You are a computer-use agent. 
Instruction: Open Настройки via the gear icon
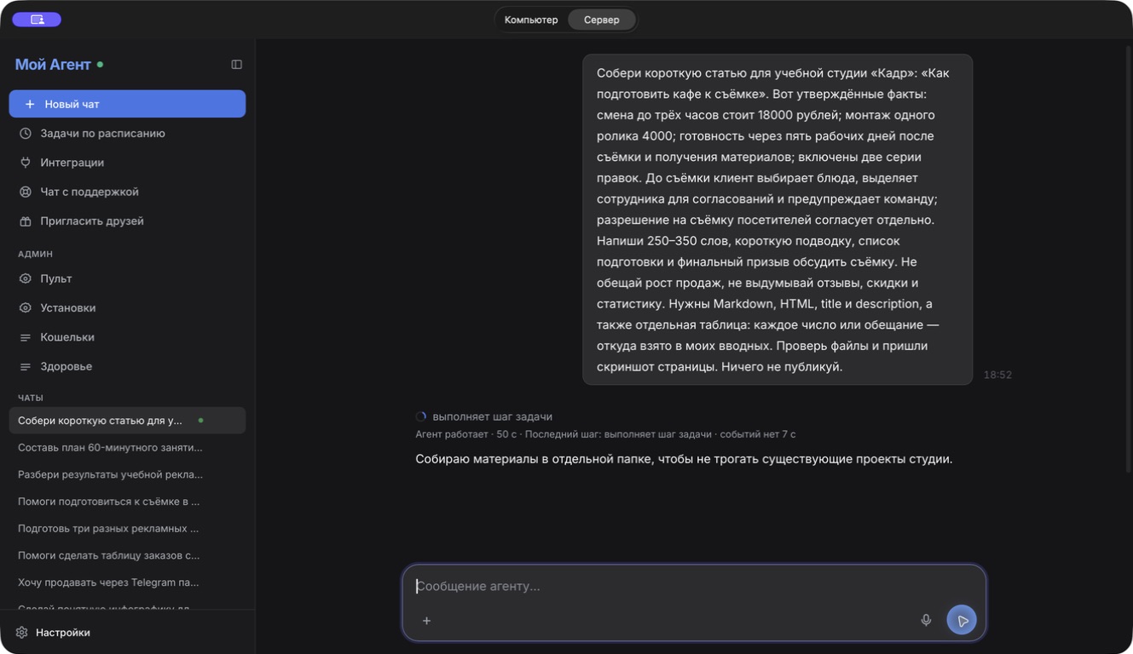point(22,633)
